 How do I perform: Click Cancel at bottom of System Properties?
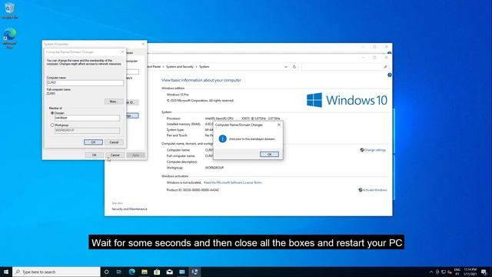click(115, 155)
